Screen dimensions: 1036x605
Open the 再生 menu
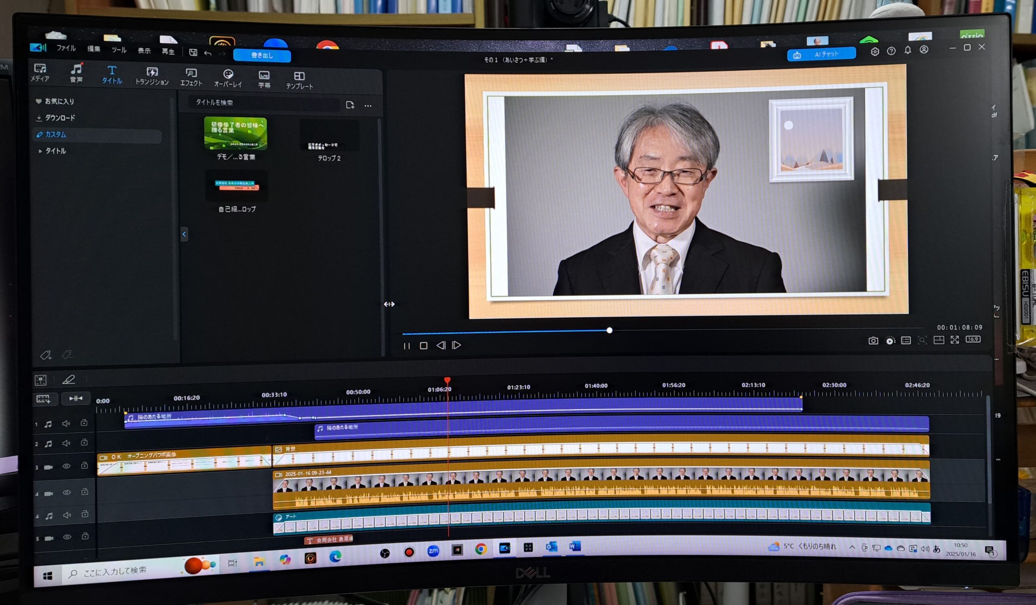168,51
